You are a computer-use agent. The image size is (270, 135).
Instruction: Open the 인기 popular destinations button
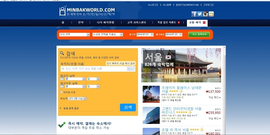pos(131,69)
